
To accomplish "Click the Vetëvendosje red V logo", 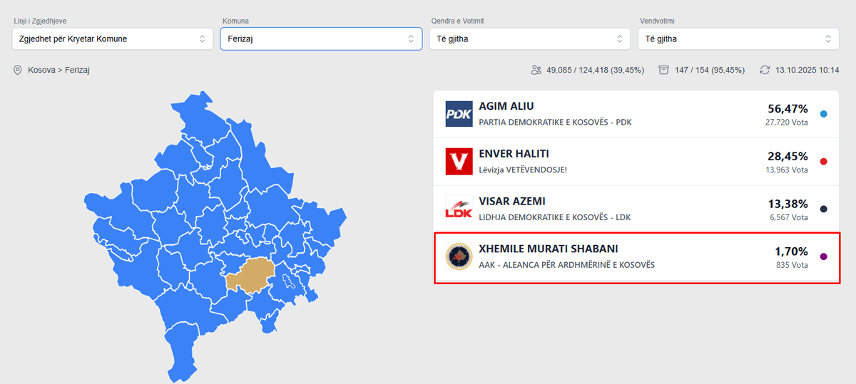I will [x=459, y=161].
